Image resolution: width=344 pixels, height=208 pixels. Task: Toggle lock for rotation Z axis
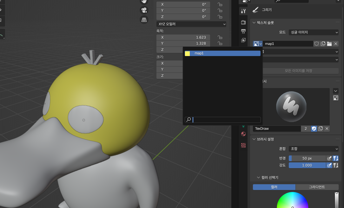point(220,17)
